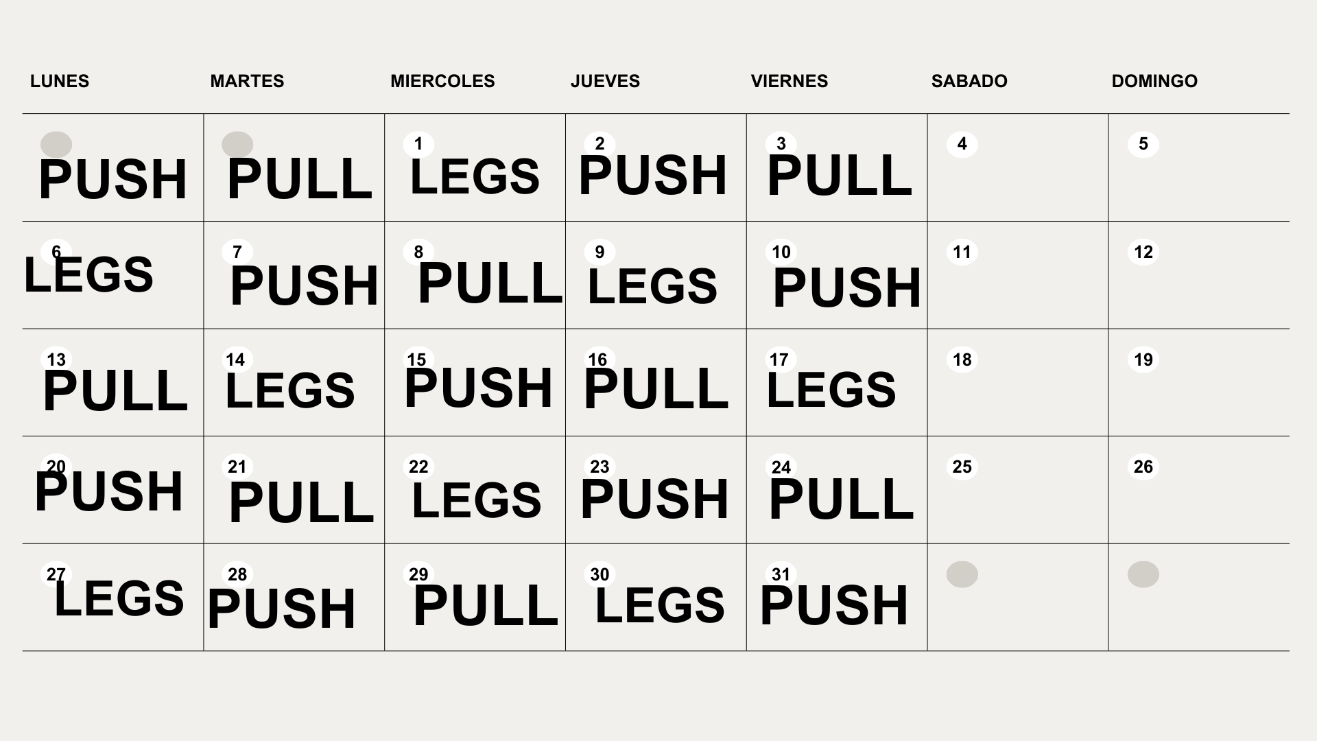Select the day 11 date circle

962,252
